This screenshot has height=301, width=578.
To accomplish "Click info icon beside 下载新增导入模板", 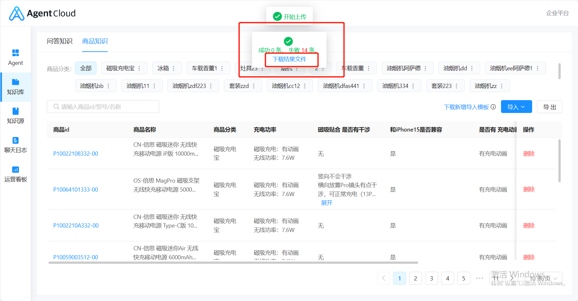I will click(493, 107).
